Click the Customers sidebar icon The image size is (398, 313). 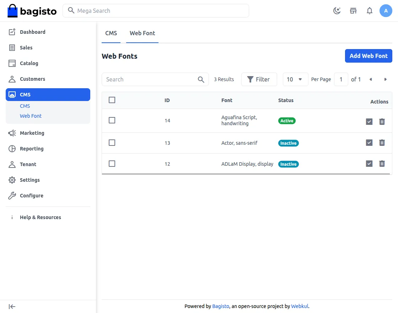tap(12, 79)
